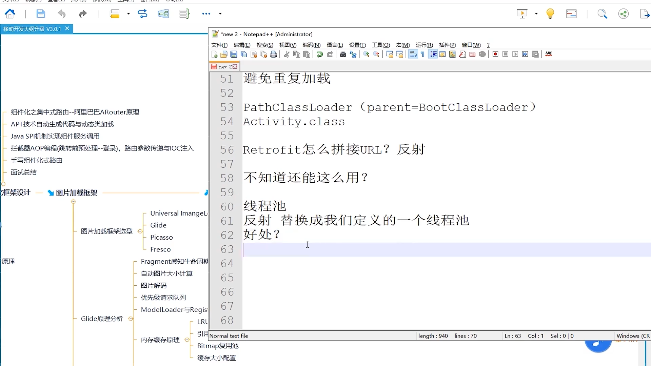Select the Picasso mind map node

pyautogui.click(x=161, y=237)
